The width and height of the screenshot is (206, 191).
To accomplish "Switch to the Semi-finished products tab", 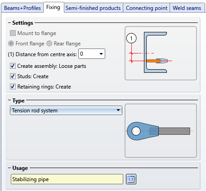I will tap(93, 8).
